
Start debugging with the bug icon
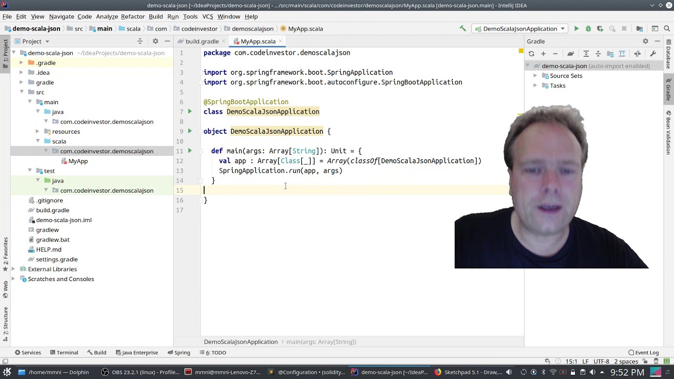click(x=588, y=29)
